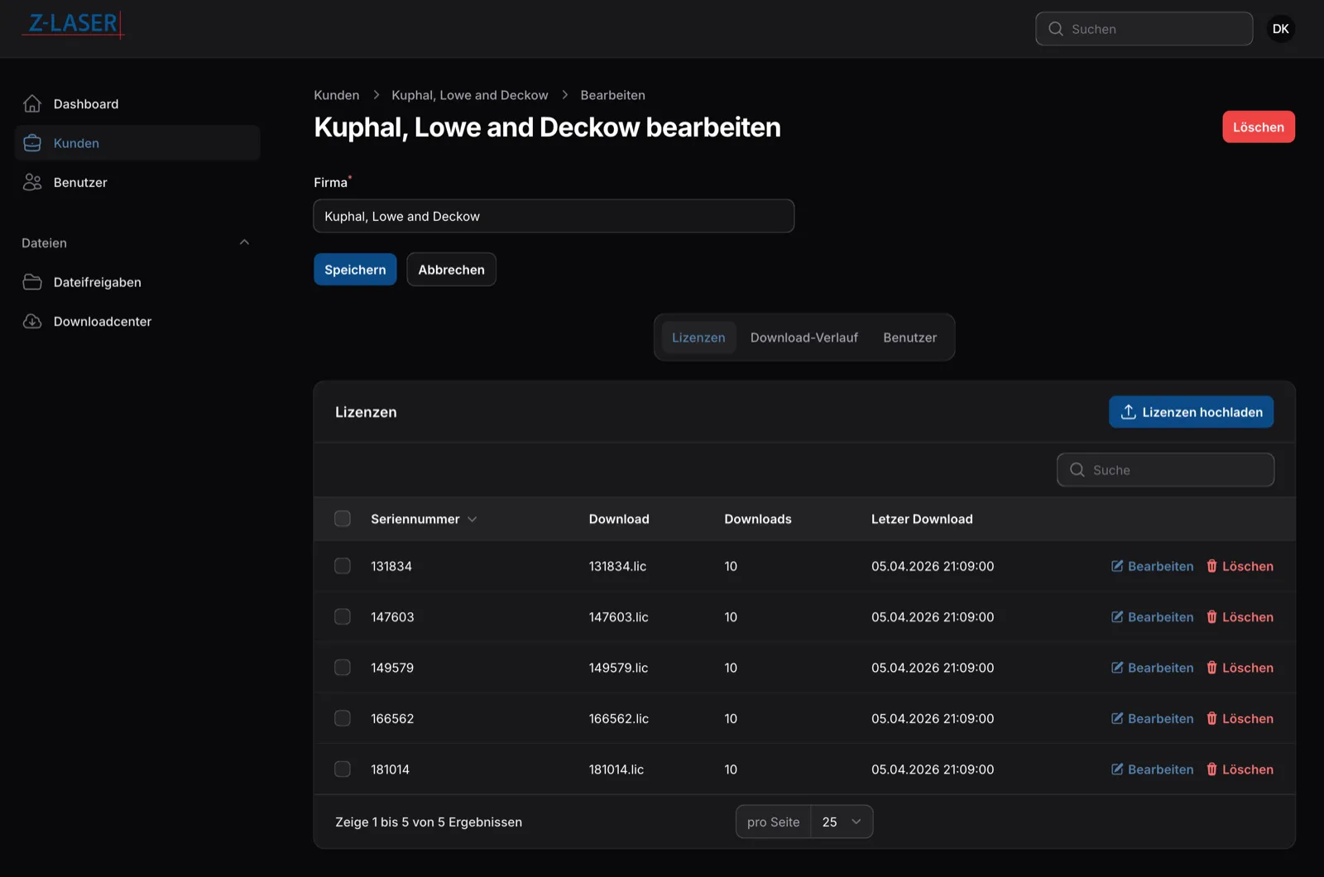The width and height of the screenshot is (1324, 877).
Task: Open the Benutzer tab
Action: click(909, 338)
